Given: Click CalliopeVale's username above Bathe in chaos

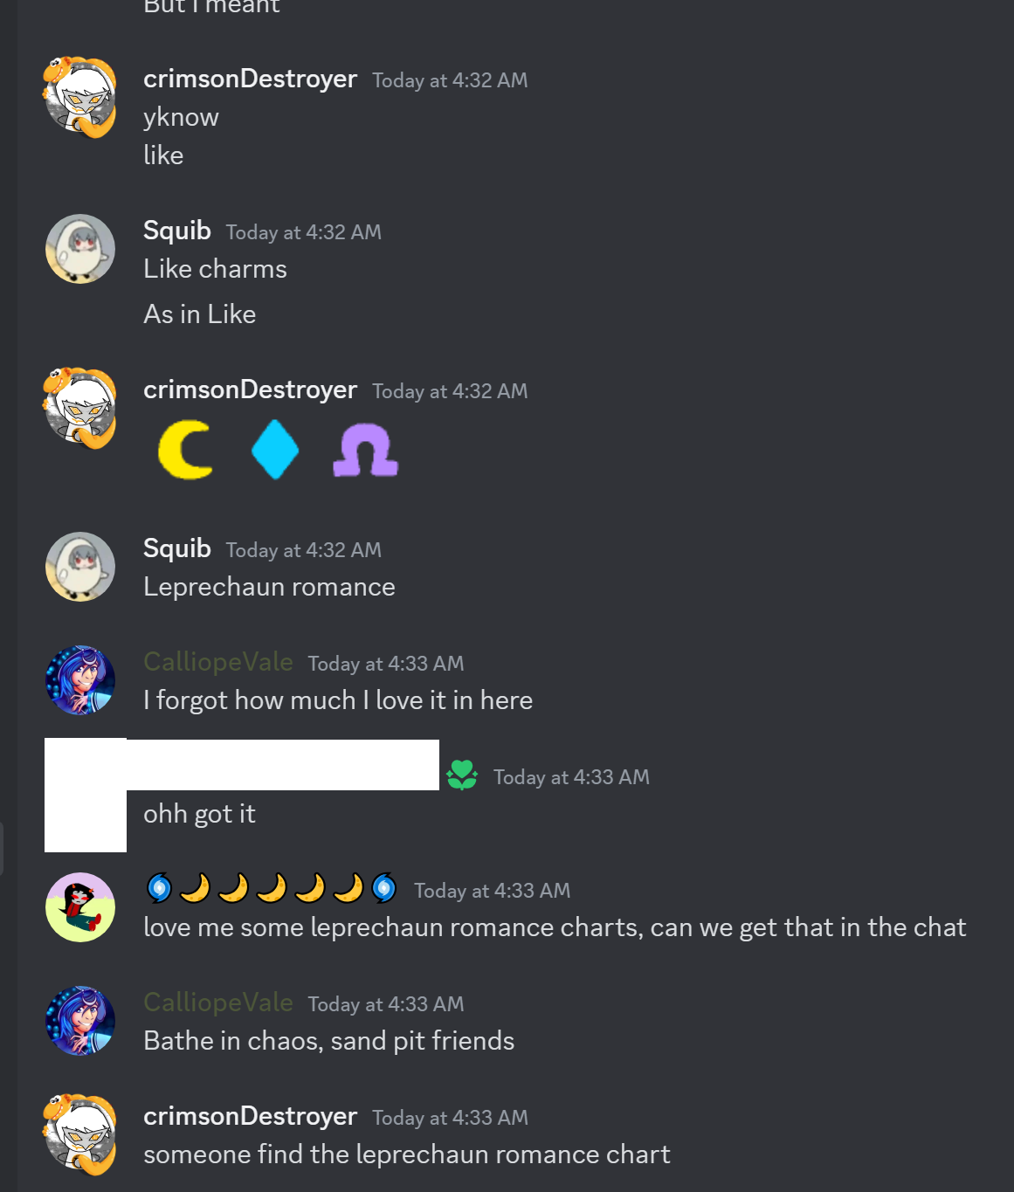Looking at the screenshot, I should [218, 1003].
